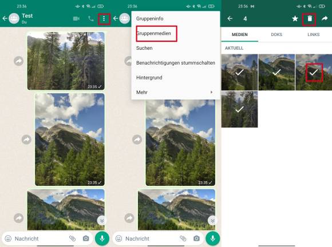Open the emoji picker in the middle screen
Screen dimensions: 332x247
pos(119,238)
